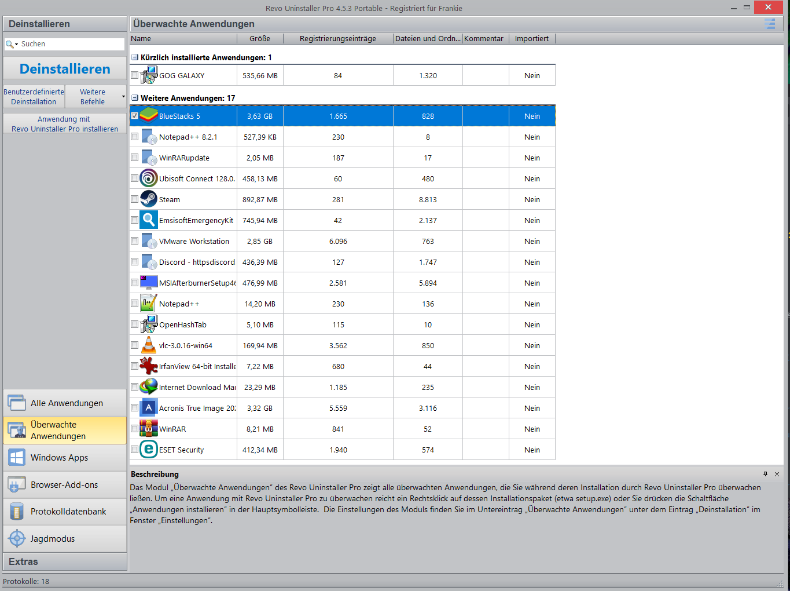
Task: Collapse the Kürzlich installierte Anwendungen group
Action: [135, 57]
